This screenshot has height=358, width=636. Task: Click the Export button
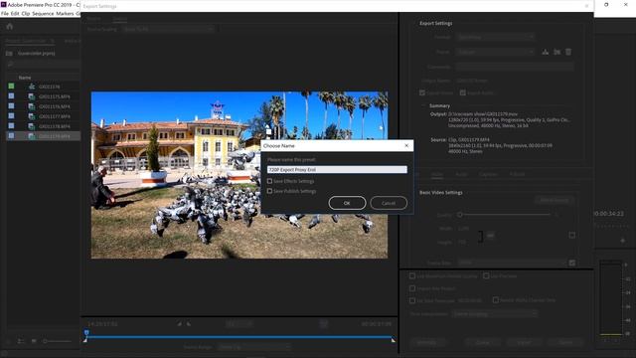point(525,342)
